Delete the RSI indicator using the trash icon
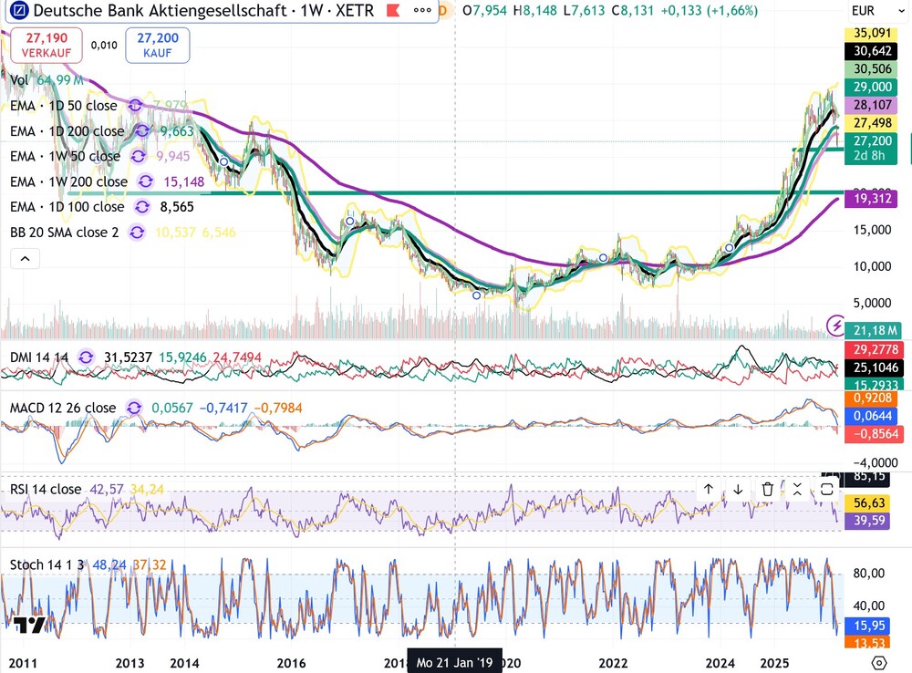Screen dimensions: 912x673 767,490
